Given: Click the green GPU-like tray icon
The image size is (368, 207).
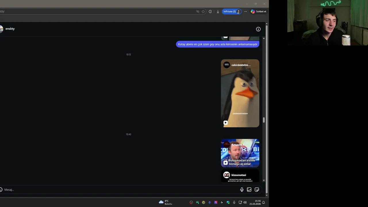Looking at the screenshot, I should pos(198,202).
